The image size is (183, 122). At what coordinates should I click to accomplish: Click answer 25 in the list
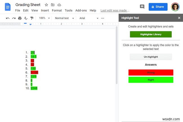(32, 52)
